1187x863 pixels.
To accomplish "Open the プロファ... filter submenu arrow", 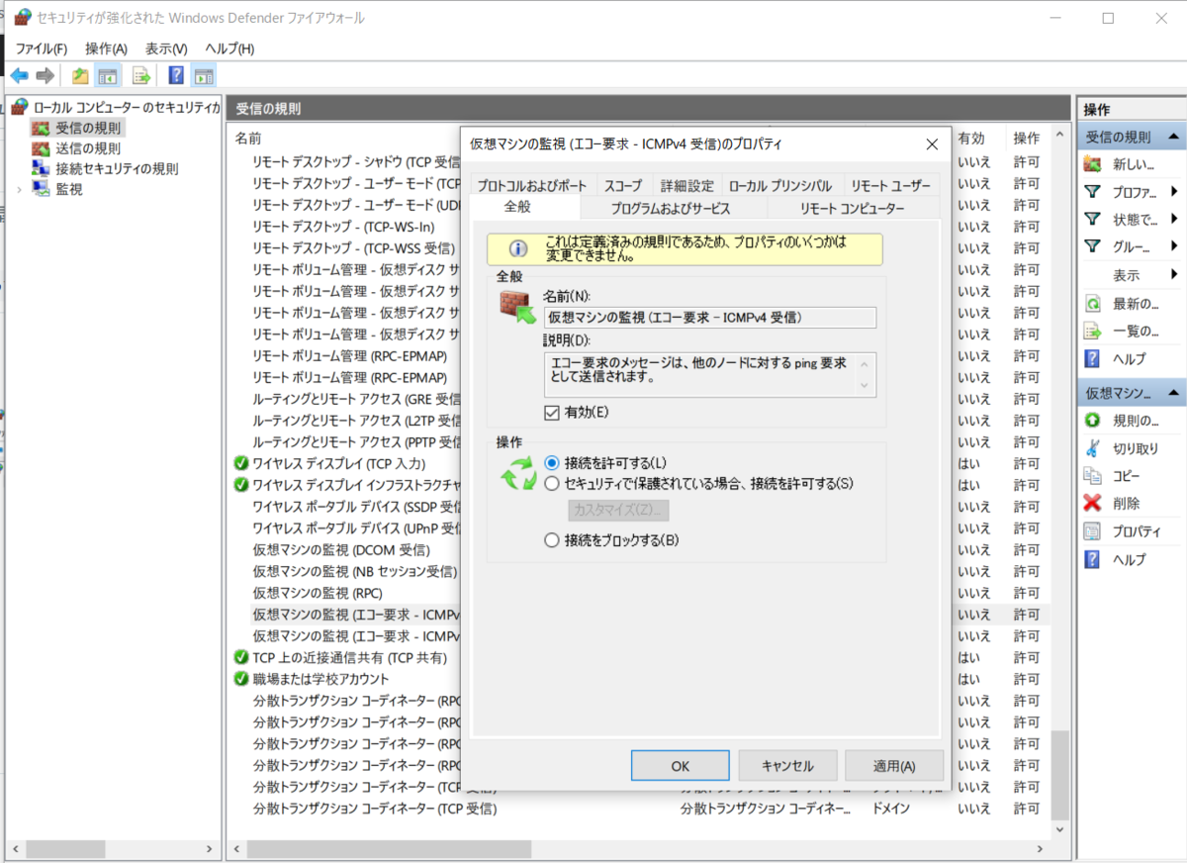I will click(x=1174, y=191).
